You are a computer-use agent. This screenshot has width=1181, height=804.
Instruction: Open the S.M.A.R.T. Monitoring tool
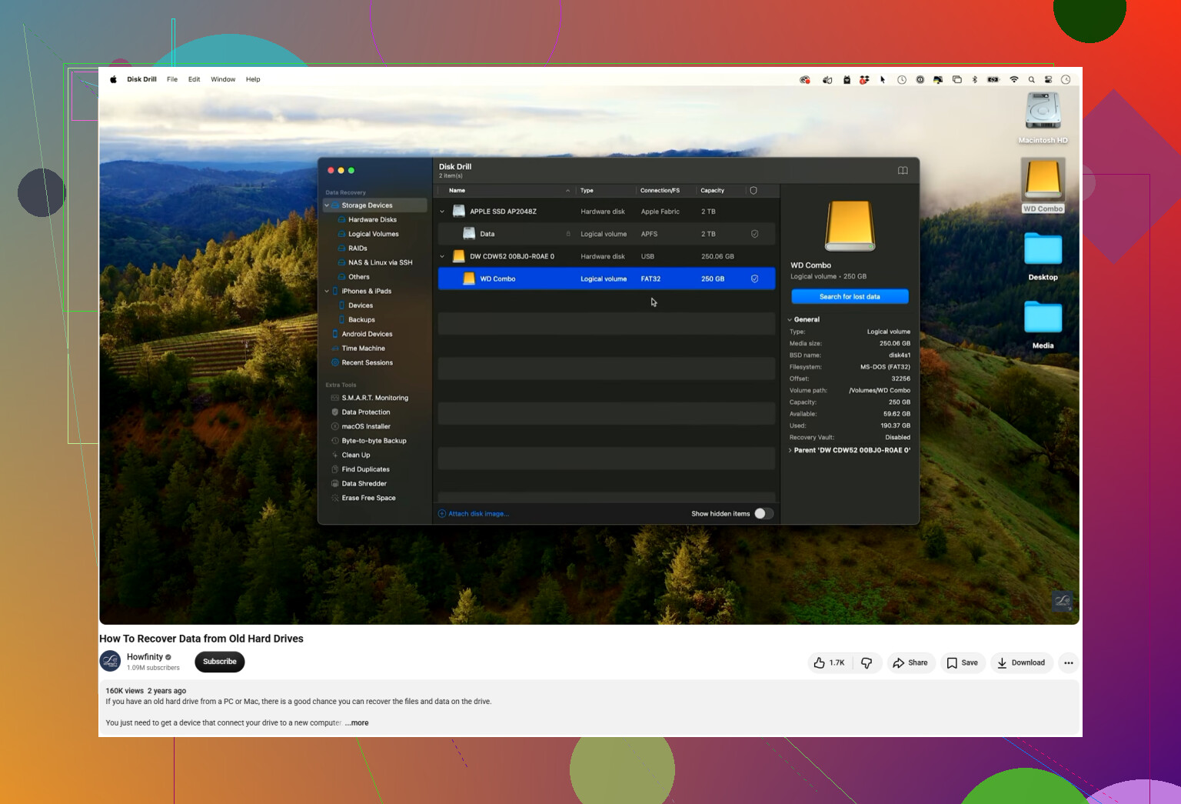tap(374, 398)
